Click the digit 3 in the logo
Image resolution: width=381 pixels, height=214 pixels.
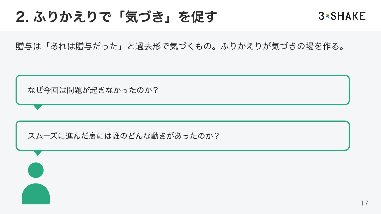tap(322, 16)
